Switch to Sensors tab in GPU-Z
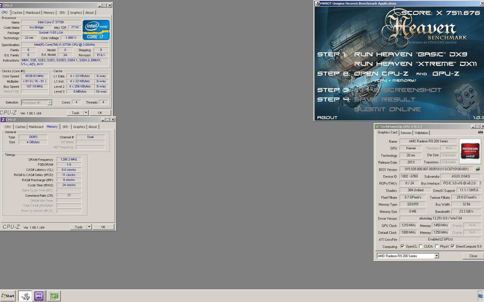 point(406,133)
